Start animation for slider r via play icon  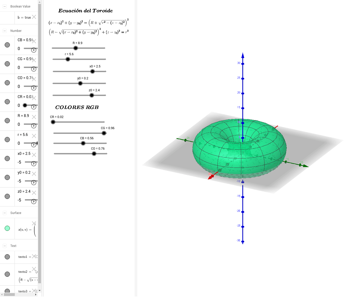33,144
